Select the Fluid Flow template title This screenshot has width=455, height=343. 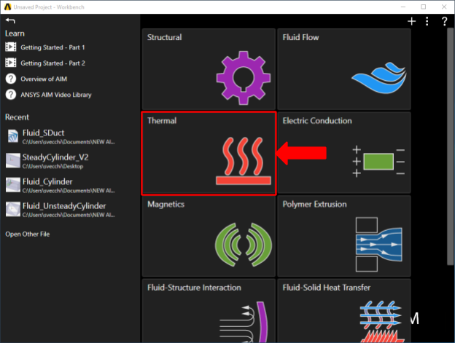(300, 37)
